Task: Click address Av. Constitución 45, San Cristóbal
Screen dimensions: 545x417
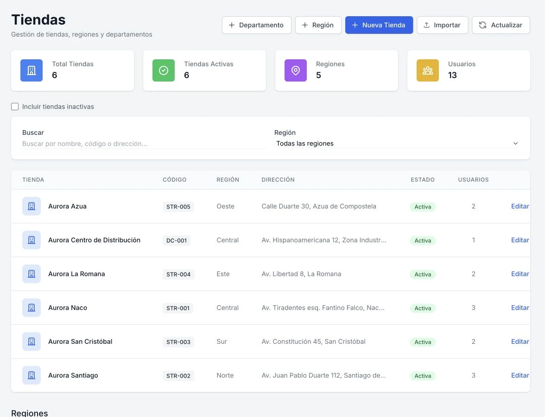Action: tap(313, 341)
